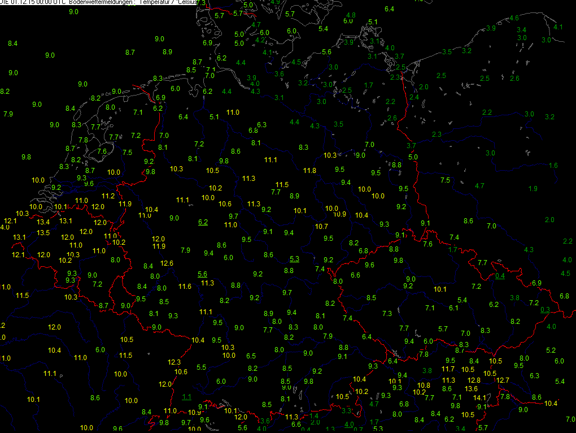576x433 pixels.
Task: Click the 12.3 temperature reading
Action: [x=174, y=362]
